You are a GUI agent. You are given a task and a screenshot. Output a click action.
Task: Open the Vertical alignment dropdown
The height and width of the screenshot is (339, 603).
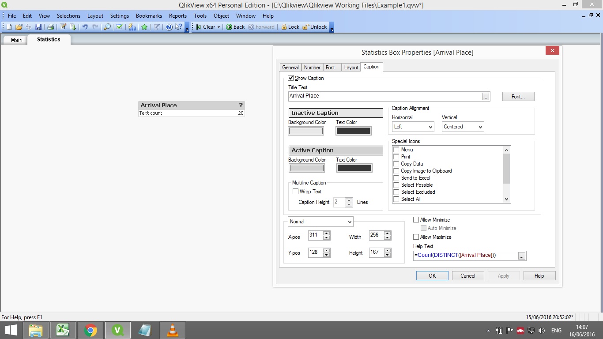point(463,127)
